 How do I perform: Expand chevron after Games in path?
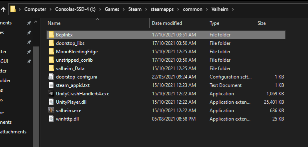point(124,9)
